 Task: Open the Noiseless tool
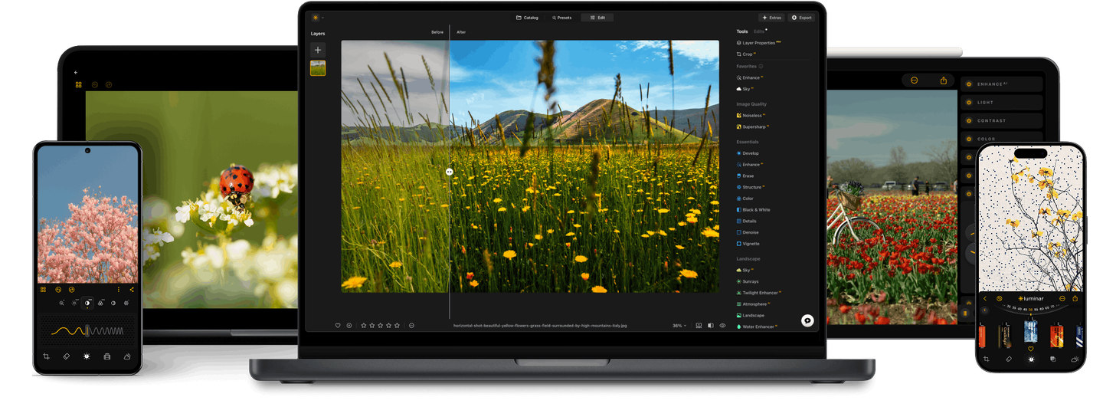751,116
